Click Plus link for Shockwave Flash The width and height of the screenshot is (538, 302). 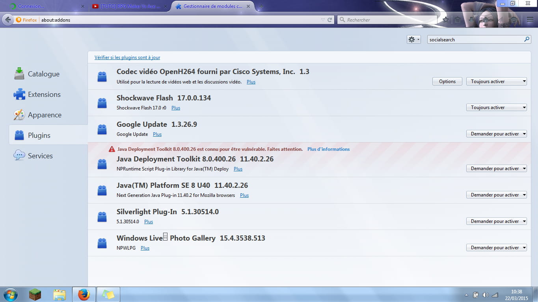[176, 108]
